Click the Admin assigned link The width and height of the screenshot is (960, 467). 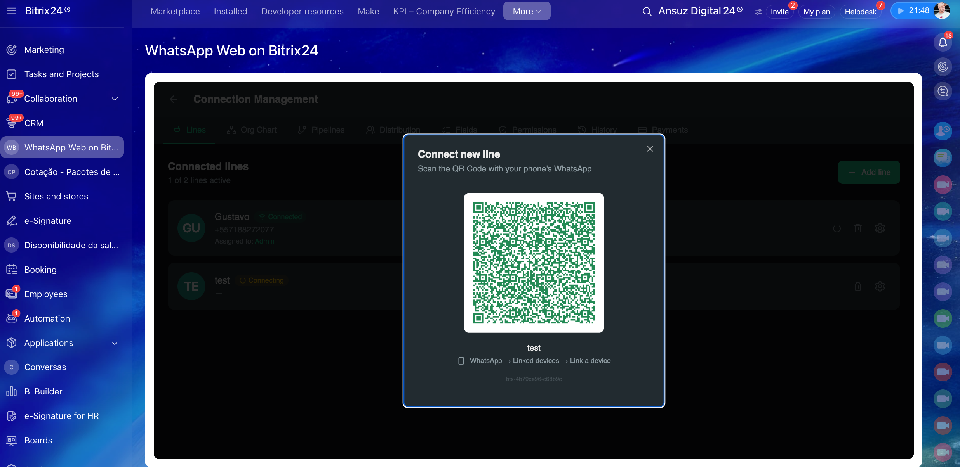264,241
